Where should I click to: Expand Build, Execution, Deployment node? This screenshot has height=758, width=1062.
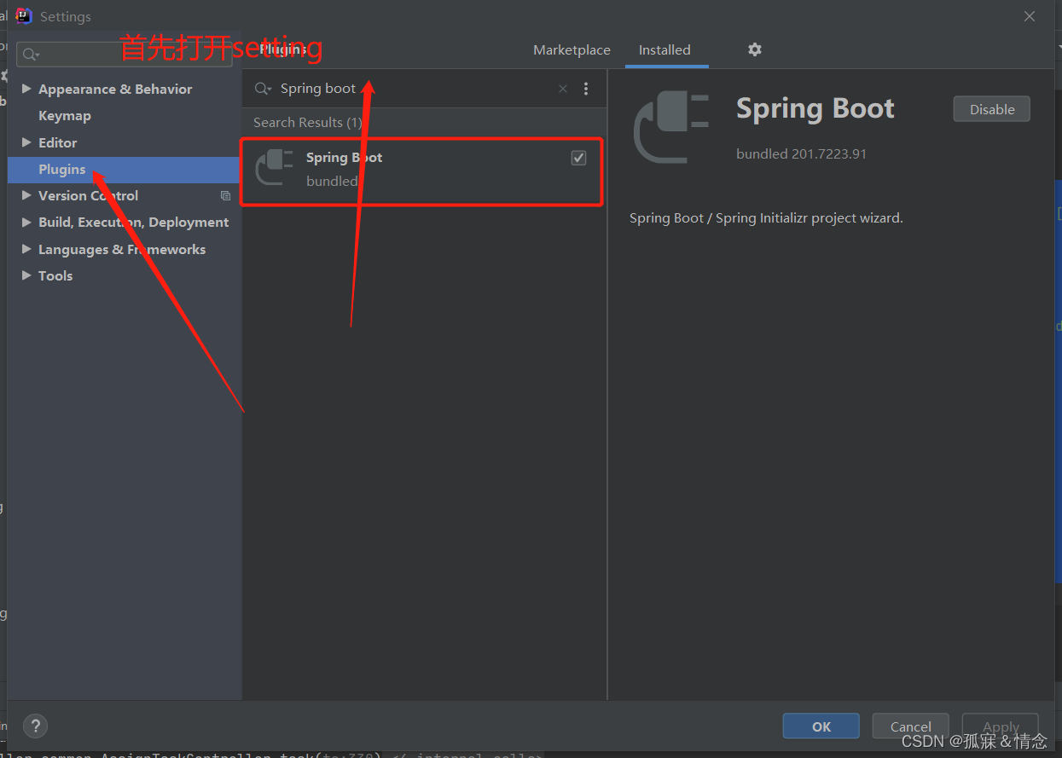pyautogui.click(x=26, y=222)
